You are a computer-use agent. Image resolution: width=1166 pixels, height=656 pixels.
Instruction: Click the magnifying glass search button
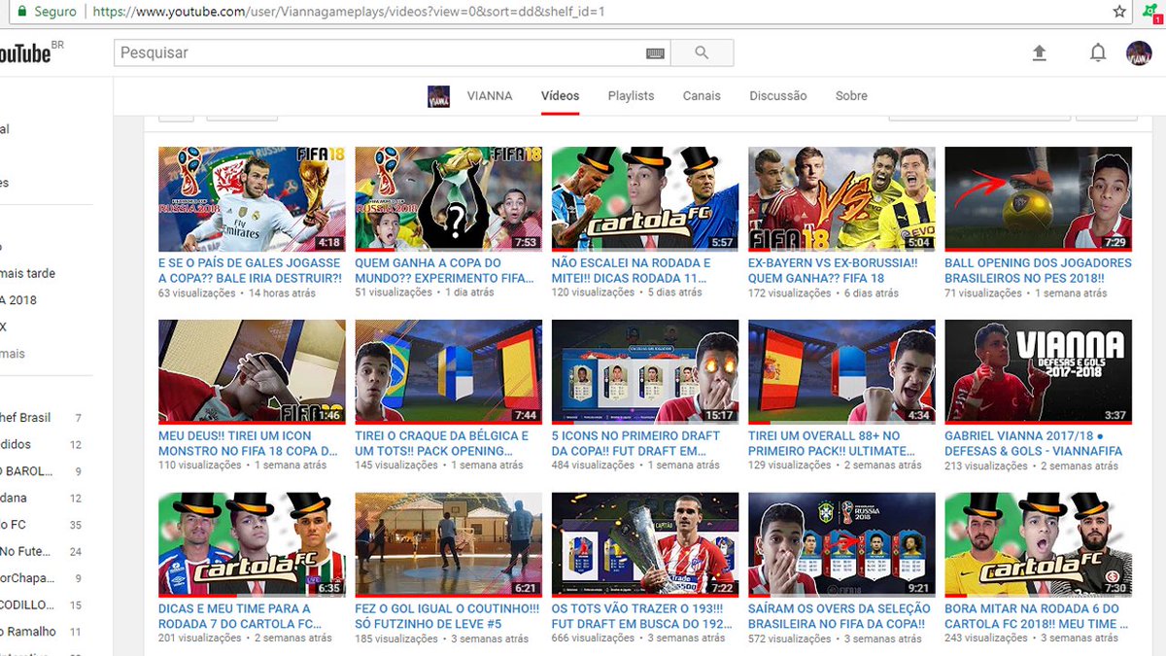click(x=702, y=52)
